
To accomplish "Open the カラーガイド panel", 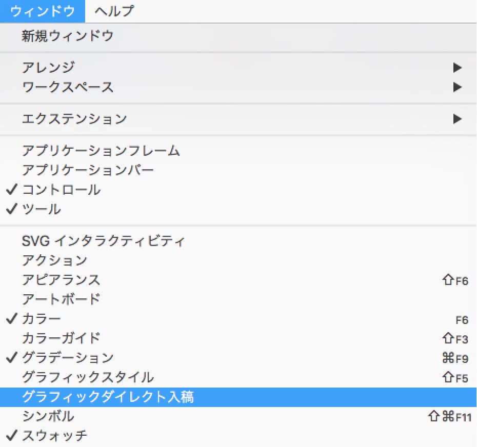I will click(61, 338).
